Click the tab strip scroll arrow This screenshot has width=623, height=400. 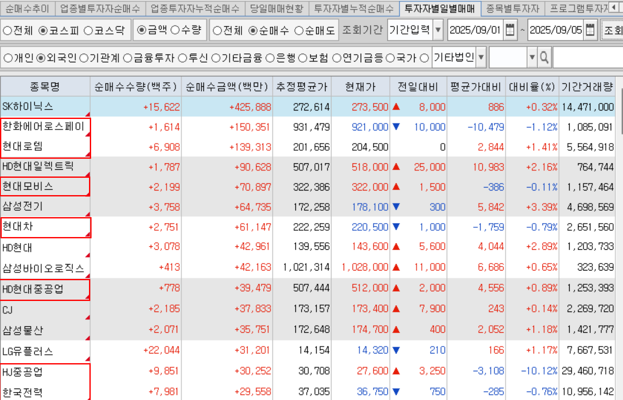[614, 7]
